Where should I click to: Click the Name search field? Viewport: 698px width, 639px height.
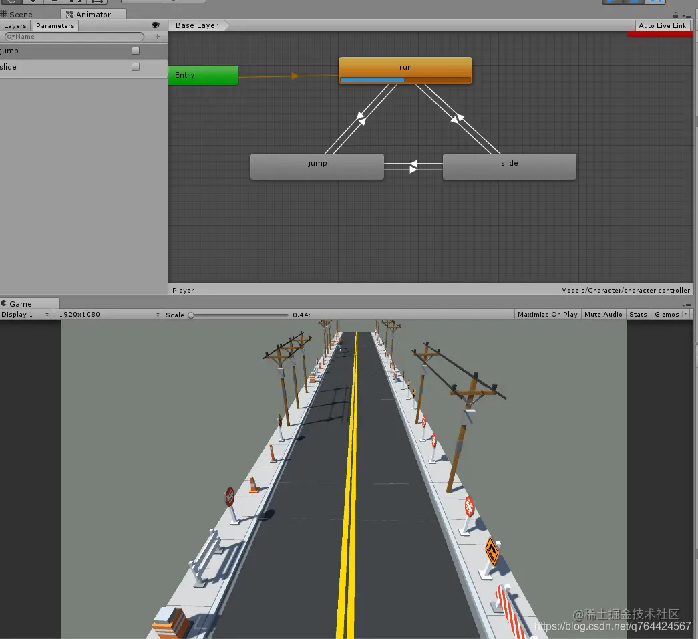tap(74, 37)
